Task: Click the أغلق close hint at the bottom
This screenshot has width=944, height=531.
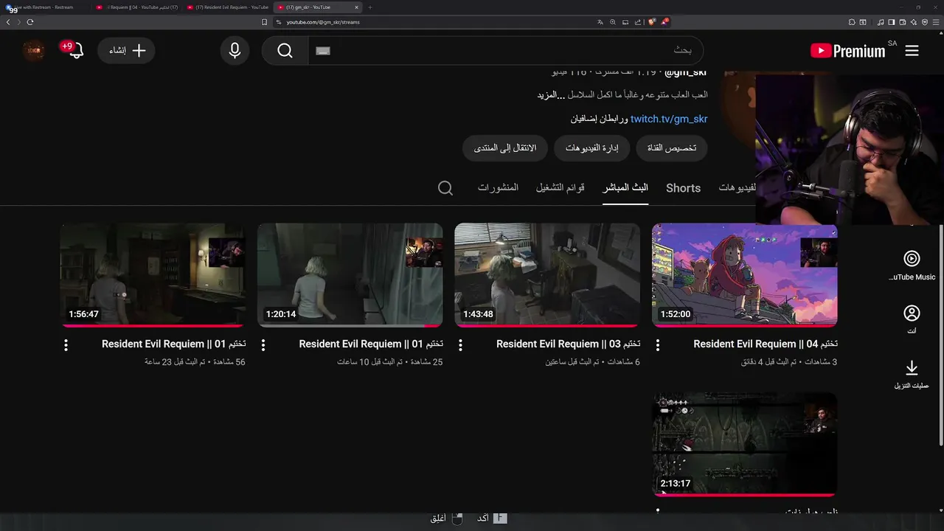Action: [x=446, y=518]
